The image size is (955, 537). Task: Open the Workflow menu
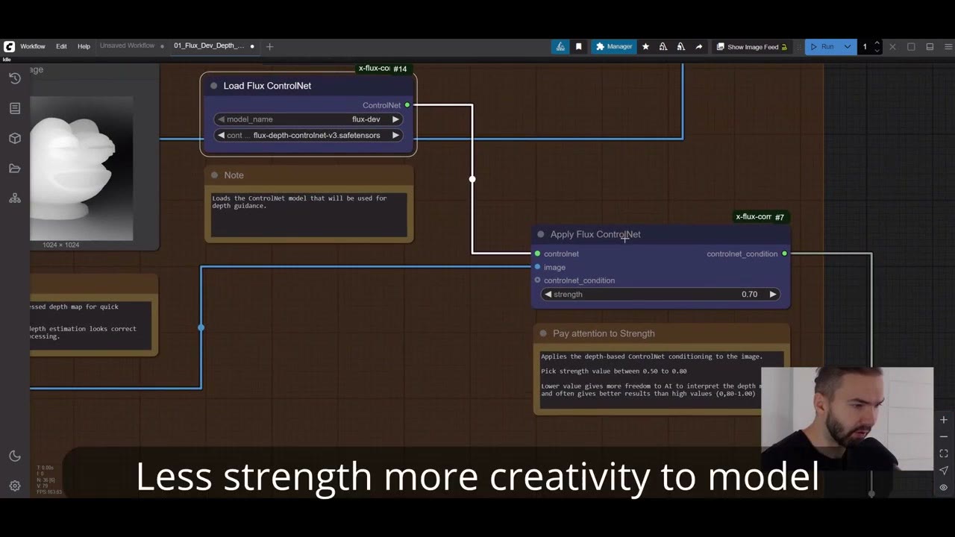(x=33, y=46)
